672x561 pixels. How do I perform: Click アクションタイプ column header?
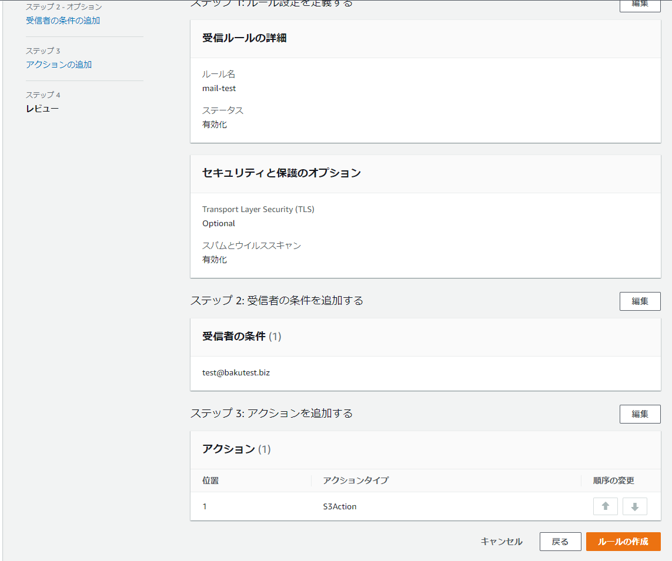tap(356, 481)
